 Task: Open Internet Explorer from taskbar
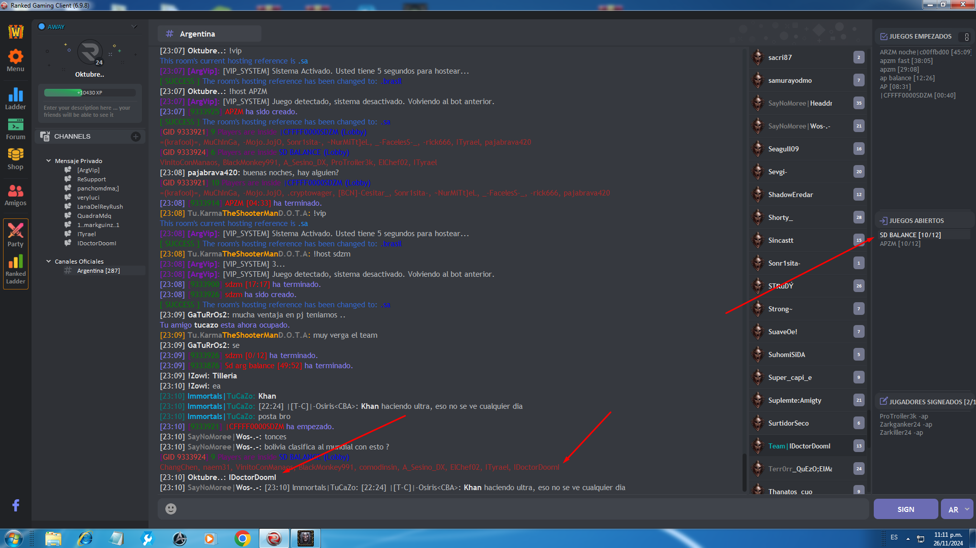click(x=84, y=538)
